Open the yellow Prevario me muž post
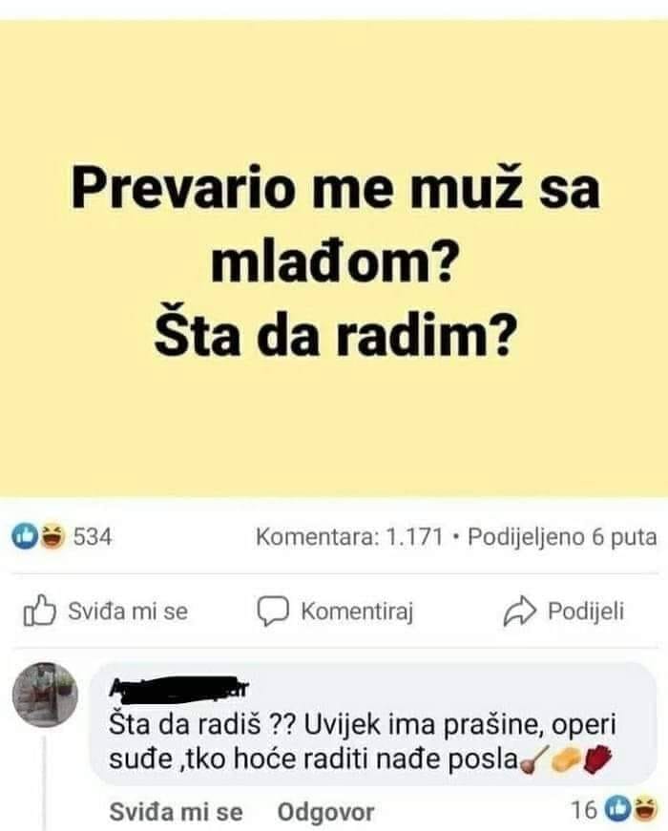Viewport: 668px width, 831px height. point(334,259)
